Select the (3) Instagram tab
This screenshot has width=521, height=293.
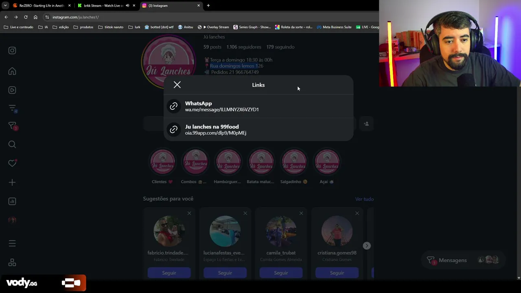[x=171, y=6]
